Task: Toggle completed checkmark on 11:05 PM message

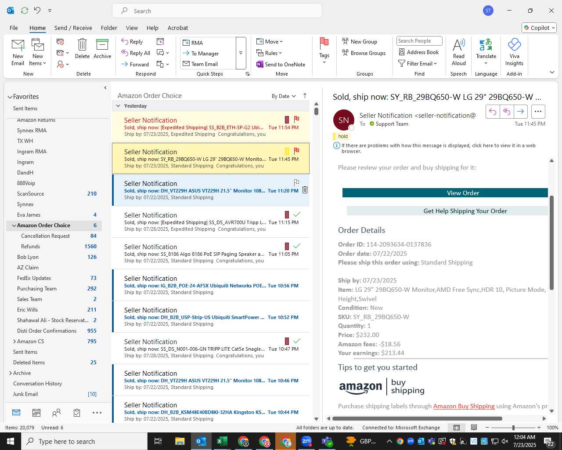Action: pos(297,246)
